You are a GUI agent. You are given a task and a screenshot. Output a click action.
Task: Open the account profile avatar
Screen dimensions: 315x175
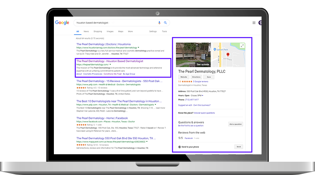tap(260, 23)
